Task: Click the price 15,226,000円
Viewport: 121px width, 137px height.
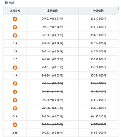Action: (98, 59)
